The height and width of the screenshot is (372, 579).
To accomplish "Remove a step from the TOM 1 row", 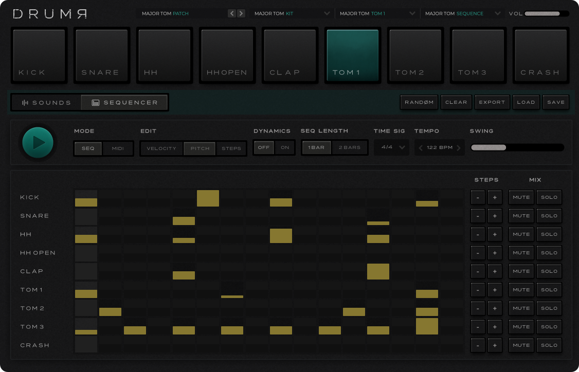I will (x=478, y=290).
